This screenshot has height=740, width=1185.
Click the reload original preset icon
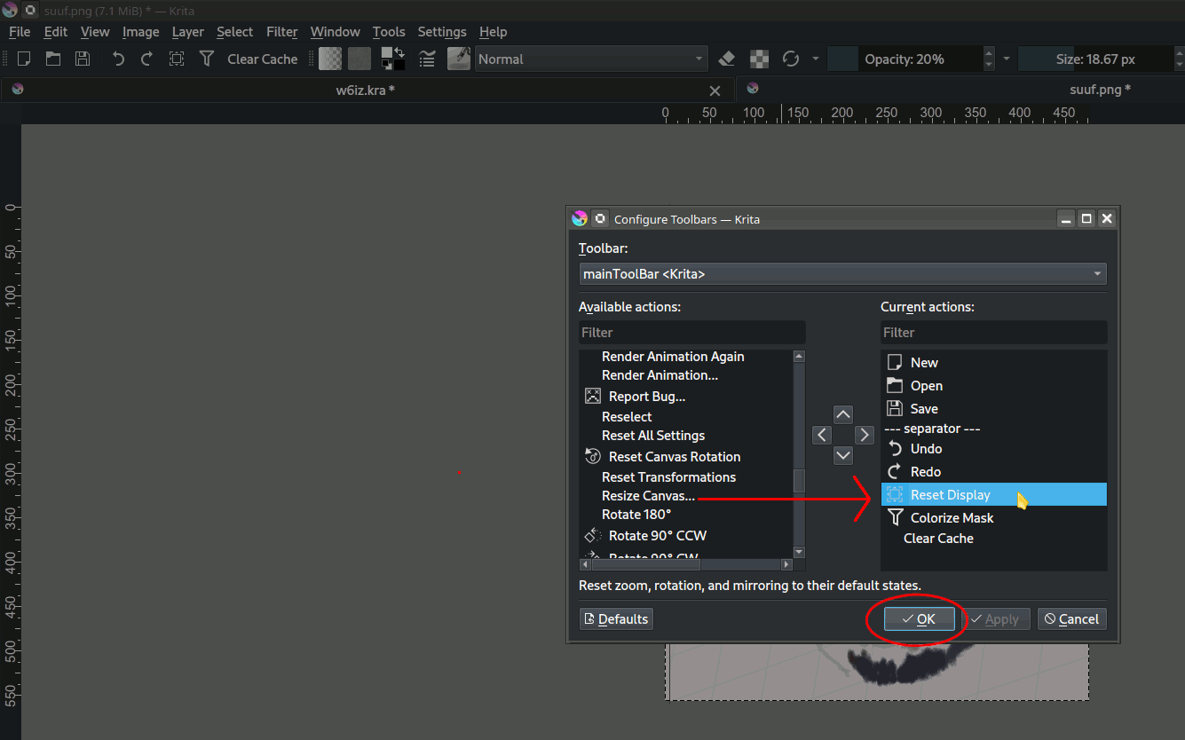point(791,59)
